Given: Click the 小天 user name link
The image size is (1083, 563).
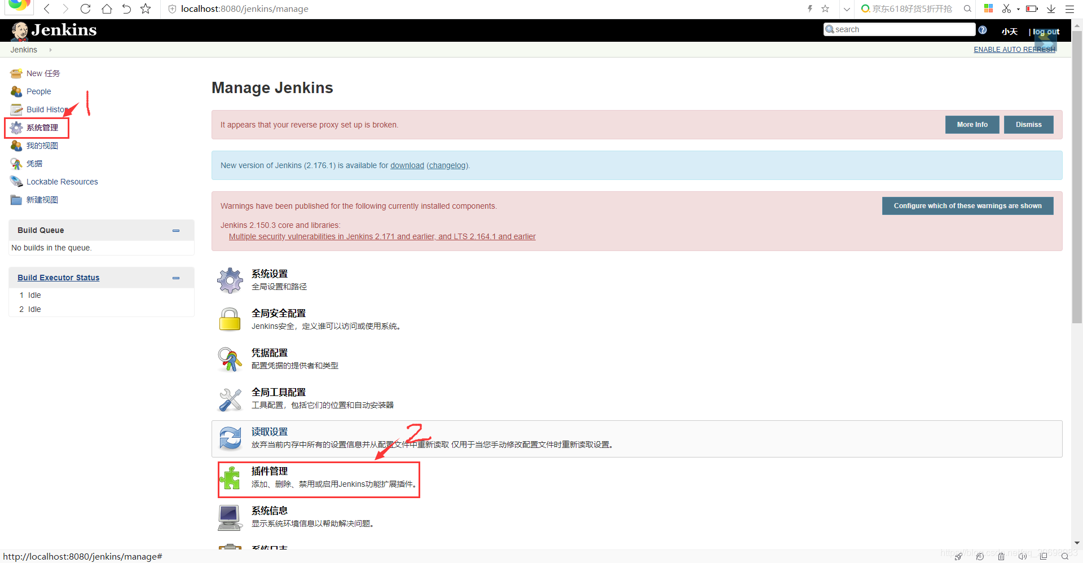Looking at the screenshot, I should click(1010, 32).
